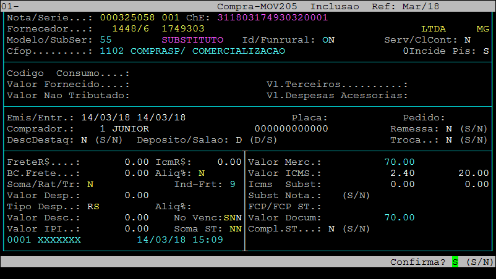Select the Deposito/Salao D value
Image resolution: width=496 pixels, height=279 pixels.
point(239,140)
